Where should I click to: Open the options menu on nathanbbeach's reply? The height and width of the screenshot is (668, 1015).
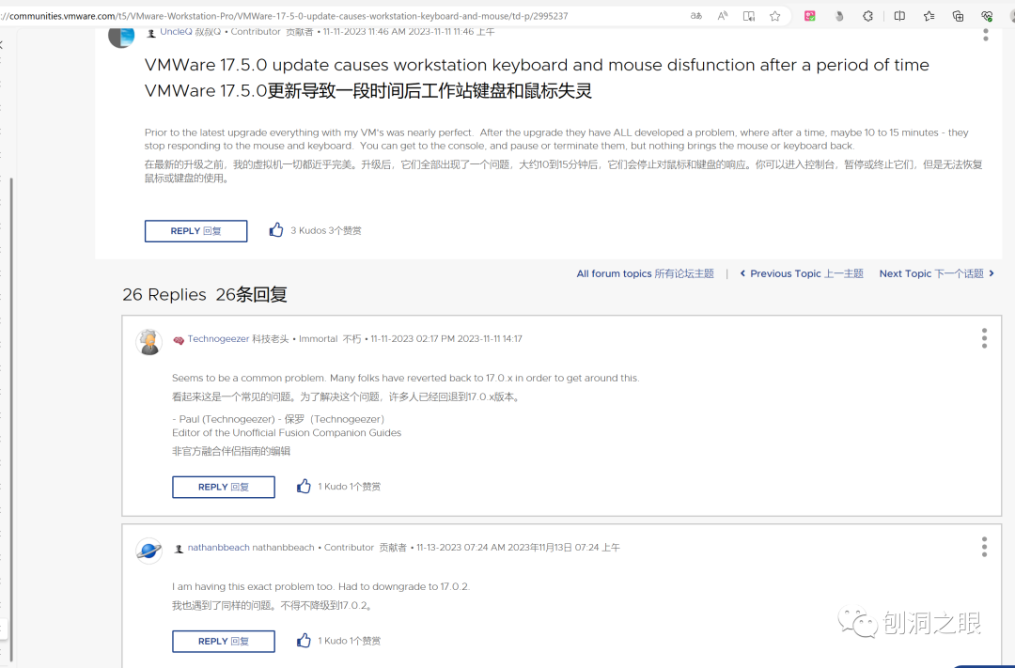click(984, 546)
